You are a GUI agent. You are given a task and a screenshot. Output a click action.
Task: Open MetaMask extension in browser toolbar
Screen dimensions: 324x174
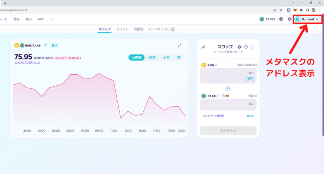pos(295,10)
